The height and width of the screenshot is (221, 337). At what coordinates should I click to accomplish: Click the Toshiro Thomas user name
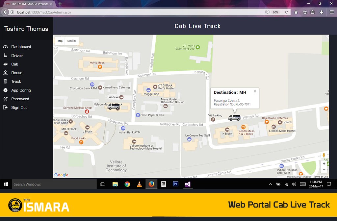(x=26, y=29)
